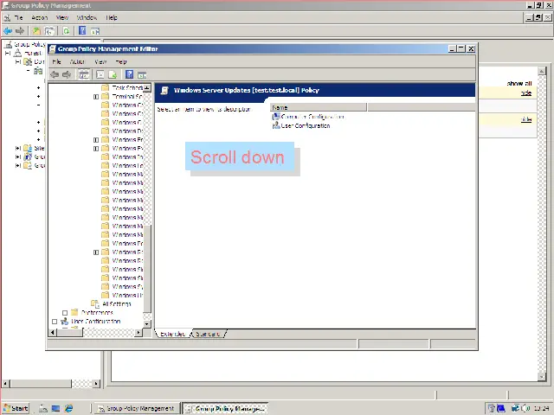The width and height of the screenshot is (554, 415).
Task: Click Show/Hide action pane icon in Group Policy Management
Action: [x=95, y=31]
